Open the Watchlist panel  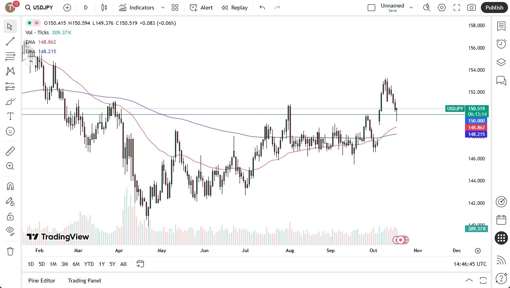coord(501,26)
